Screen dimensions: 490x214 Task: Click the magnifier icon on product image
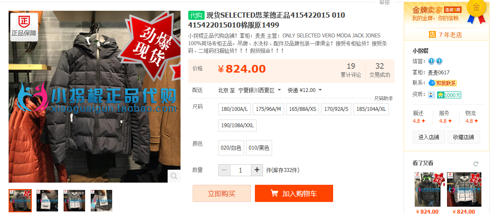coord(174,176)
